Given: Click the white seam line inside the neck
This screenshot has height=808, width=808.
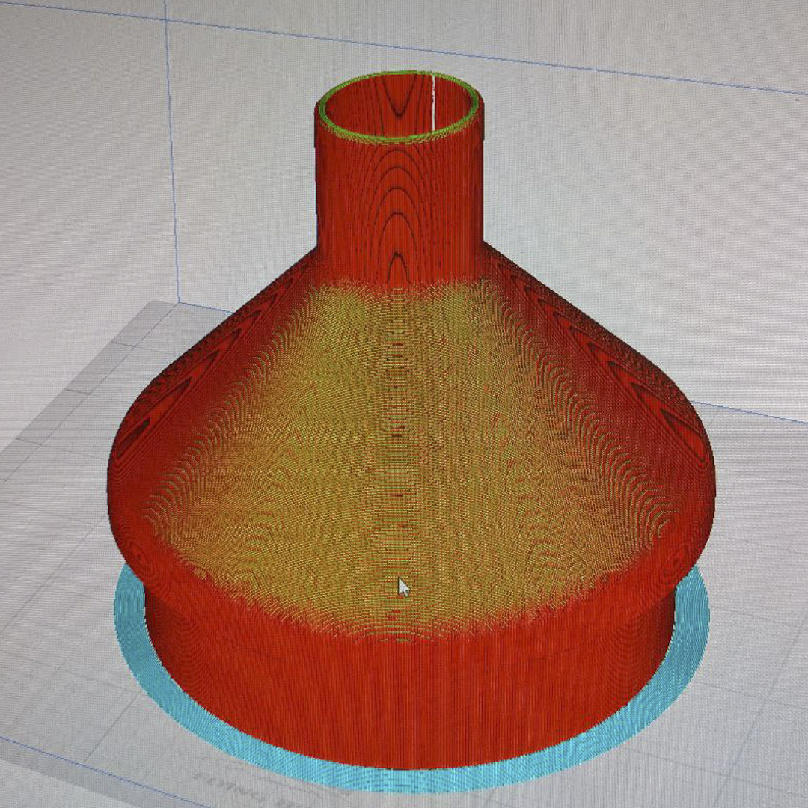Looking at the screenshot, I should click(434, 96).
